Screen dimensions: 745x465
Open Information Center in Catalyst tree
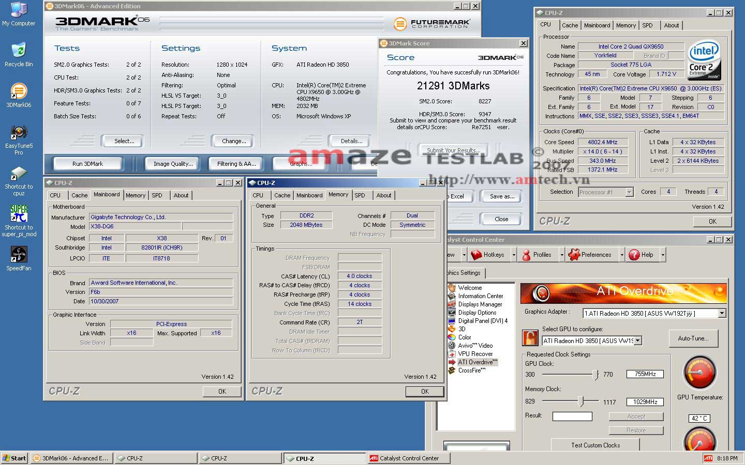click(480, 296)
